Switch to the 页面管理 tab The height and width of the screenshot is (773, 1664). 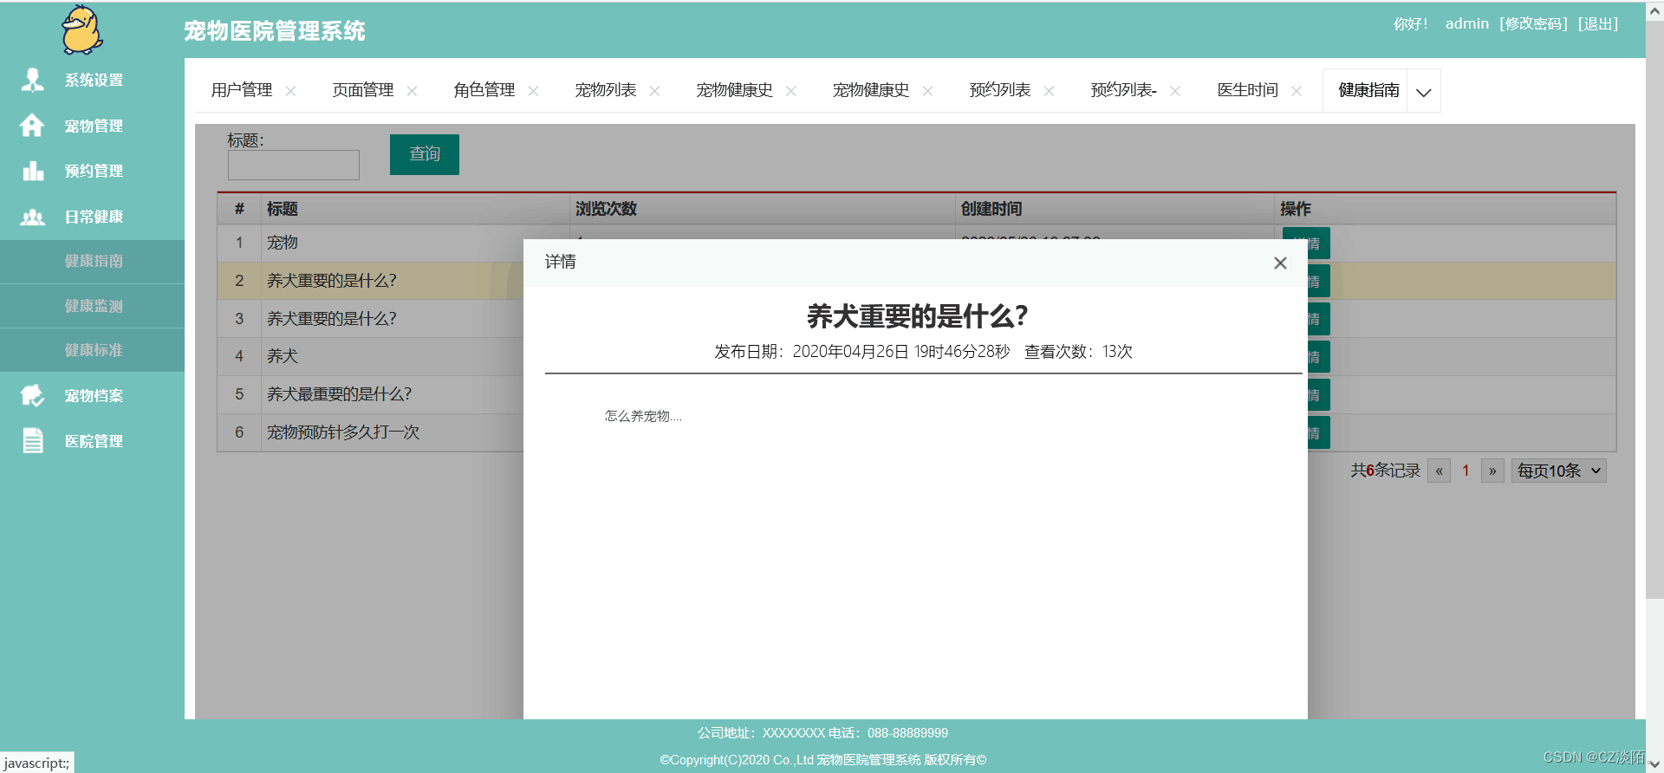[x=363, y=90]
